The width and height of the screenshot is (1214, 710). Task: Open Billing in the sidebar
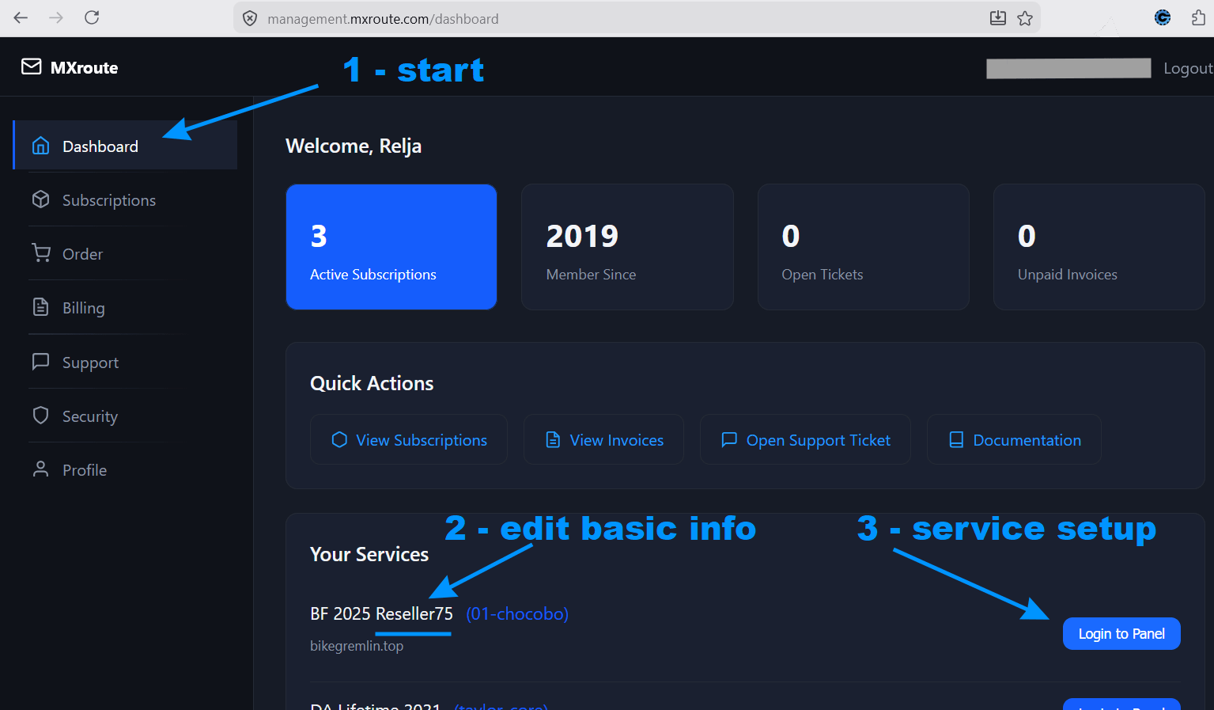(125, 307)
